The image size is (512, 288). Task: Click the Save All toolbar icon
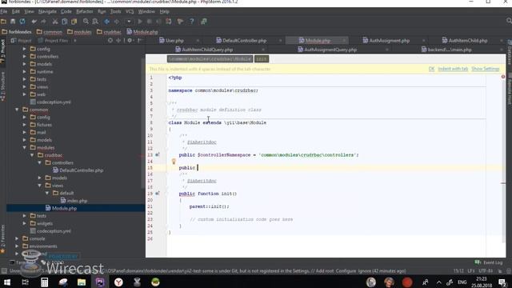(13, 22)
